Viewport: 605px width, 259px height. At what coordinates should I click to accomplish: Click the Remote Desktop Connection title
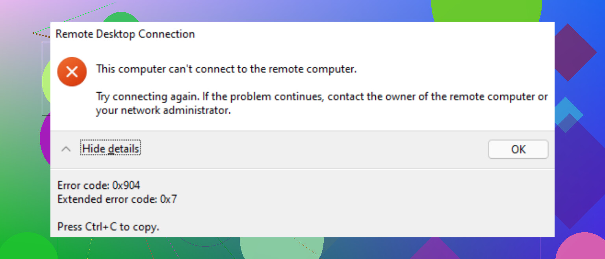(x=125, y=34)
